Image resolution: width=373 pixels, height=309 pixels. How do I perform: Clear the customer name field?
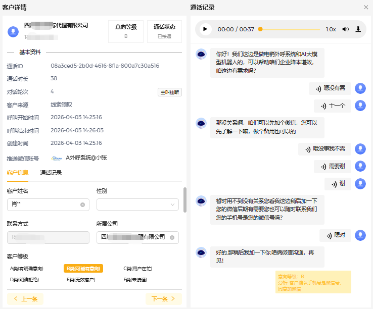[82, 204]
